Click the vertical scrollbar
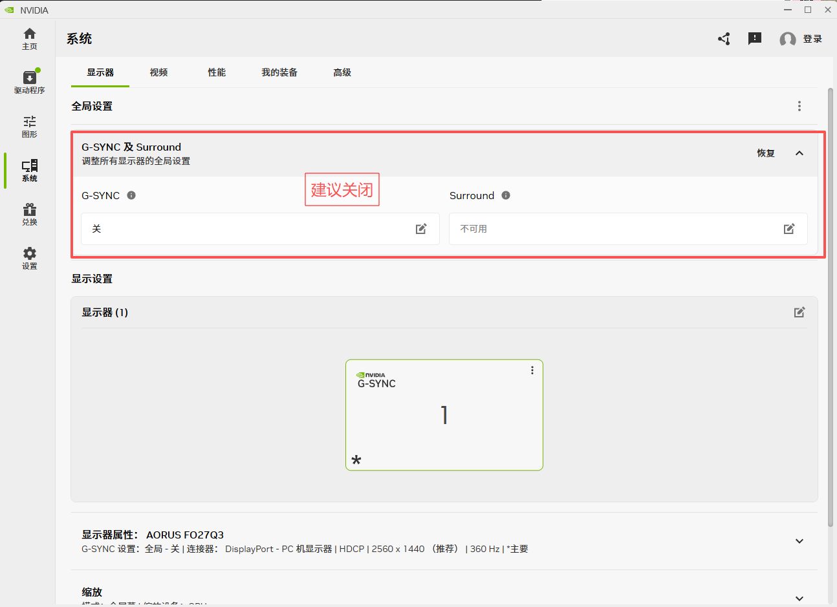Viewport: 837px width, 607px height. (x=831, y=307)
